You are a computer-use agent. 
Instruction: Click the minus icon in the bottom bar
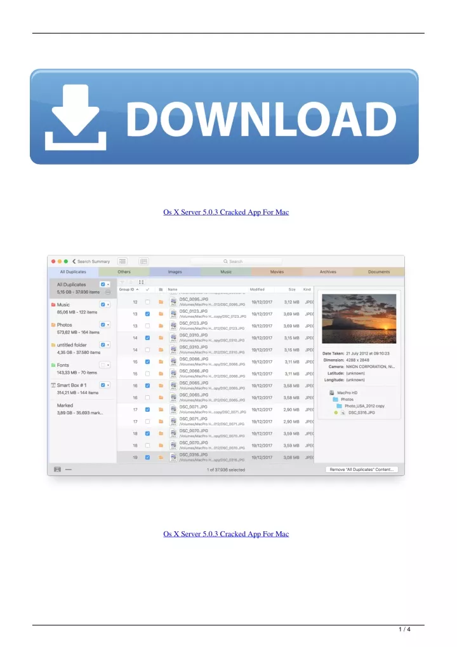pyautogui.click(x=69, y=470)
